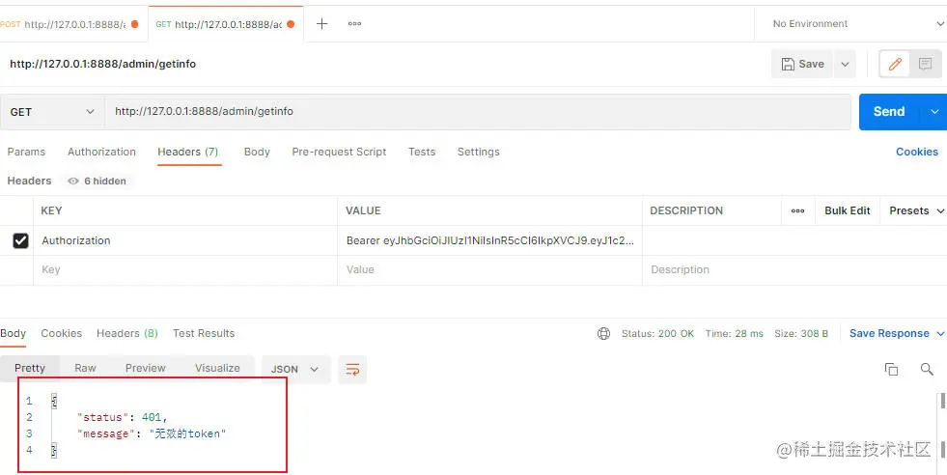Open the comments icon next to edit
The height and width of the screenshot is (475, 947).
[925, 64]
